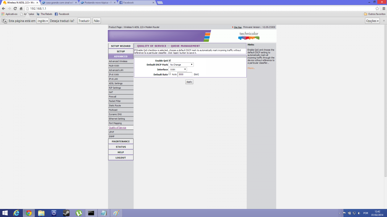Expand the Opções translate options dropdown
387x217 pixels.
pyautogui.click(x=372, y=21)
